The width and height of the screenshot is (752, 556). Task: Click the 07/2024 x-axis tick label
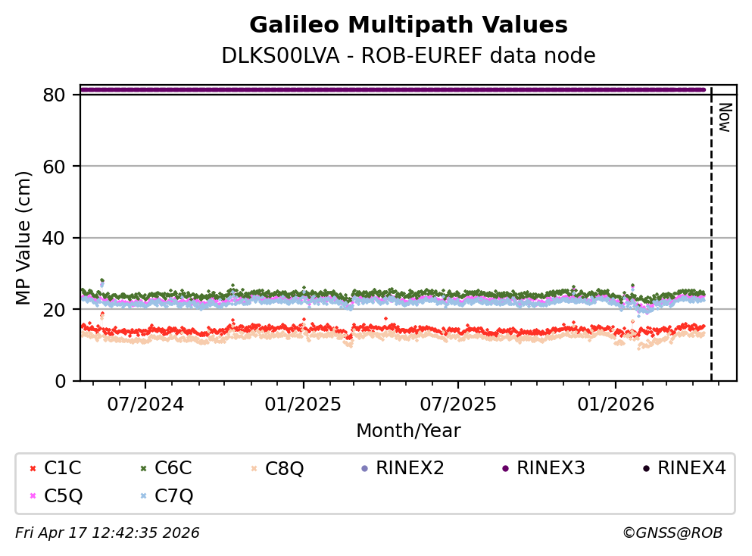pos(145,405)
